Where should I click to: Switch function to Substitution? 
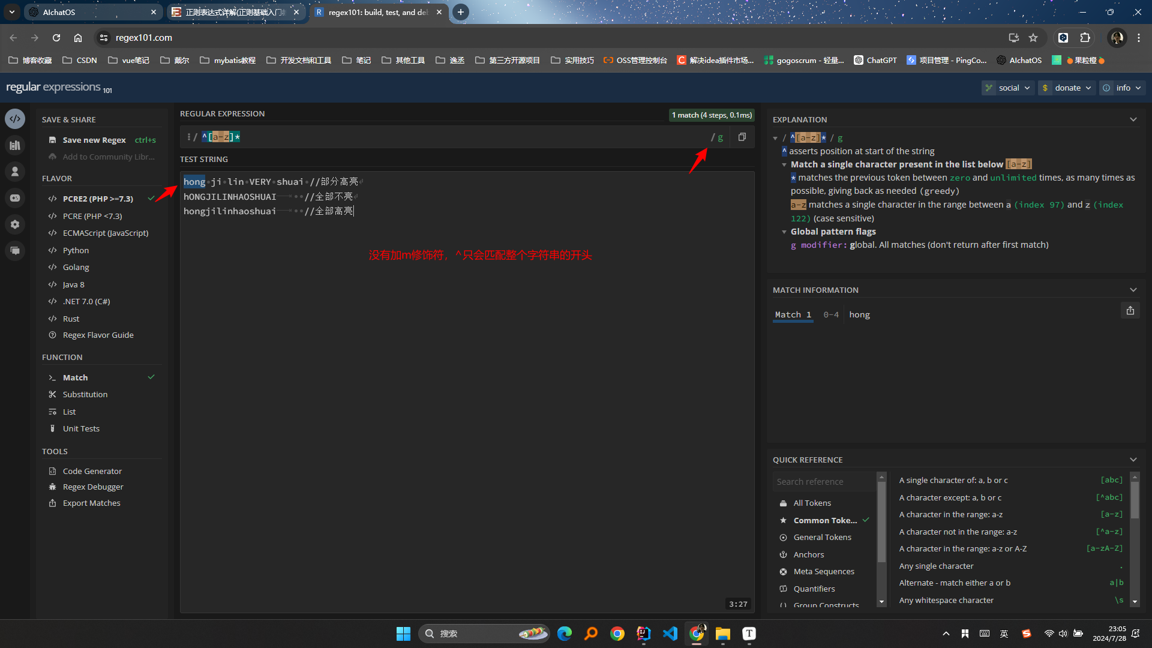(x=85, y=394)
